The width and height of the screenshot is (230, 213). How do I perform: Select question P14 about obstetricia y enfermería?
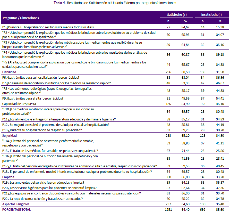(48, 143)
